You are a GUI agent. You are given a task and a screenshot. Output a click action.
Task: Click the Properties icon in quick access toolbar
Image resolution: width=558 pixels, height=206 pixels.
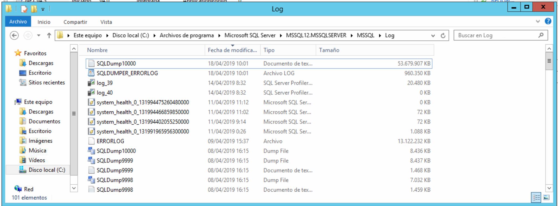(x=24, y=9)
